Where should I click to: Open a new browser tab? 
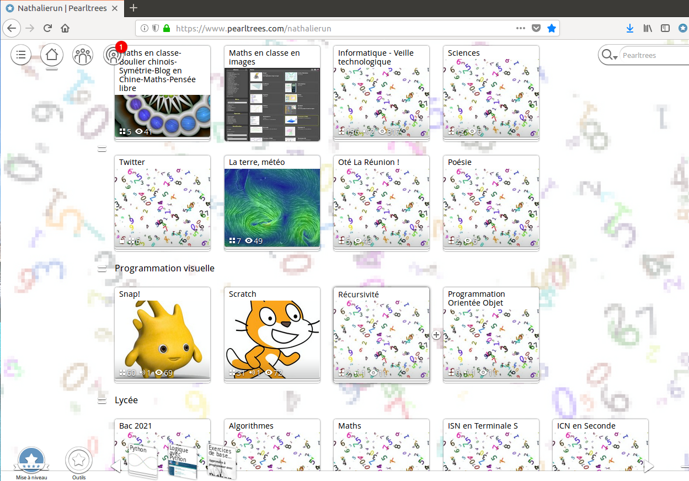click(x=133, y=8)
